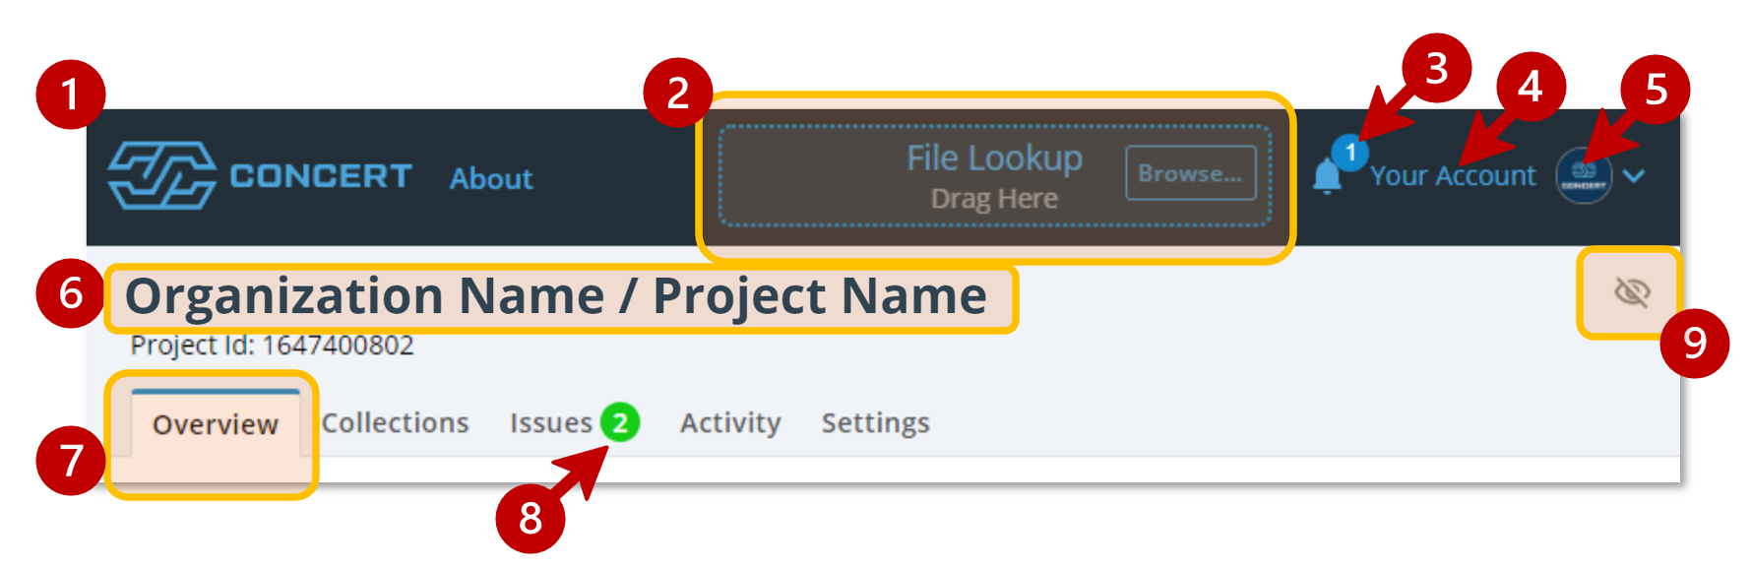Click the Concert logo icon
1751x569 pixels.
point(161,175)
